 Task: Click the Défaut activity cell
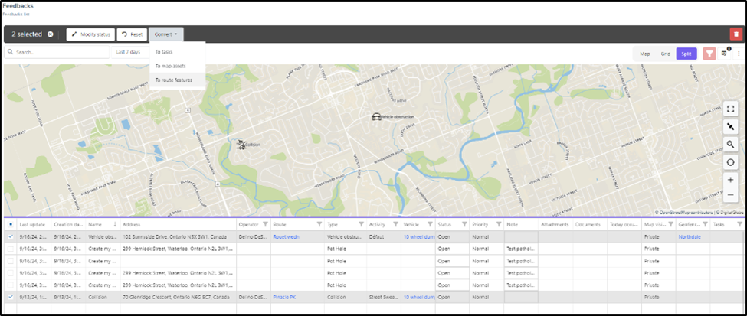384,236
